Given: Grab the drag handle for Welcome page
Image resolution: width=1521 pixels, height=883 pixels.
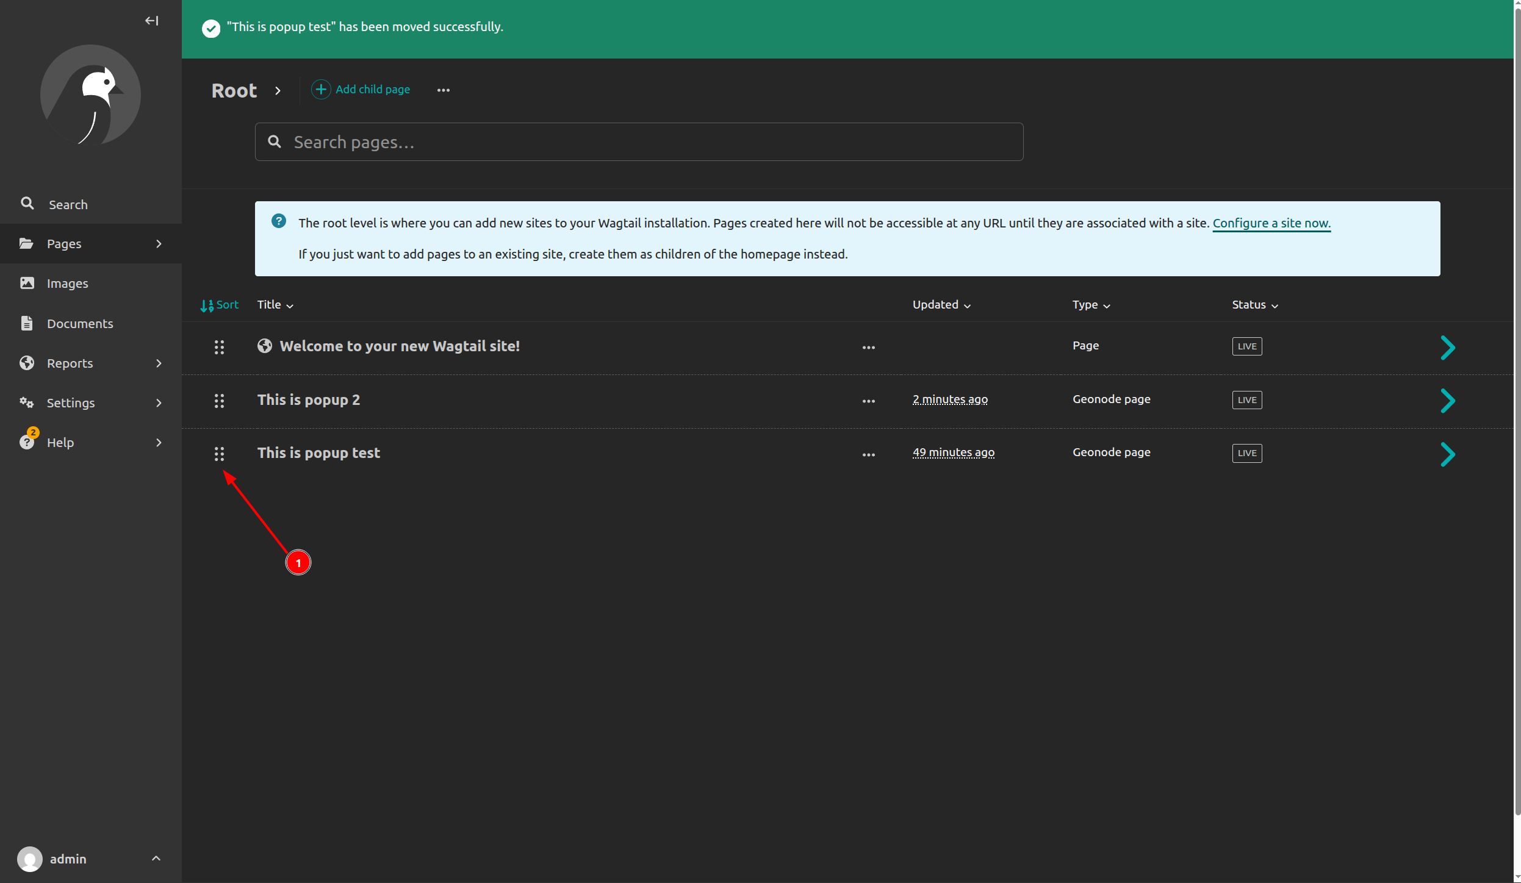Looking at the screenshot, I should (219, 348).
